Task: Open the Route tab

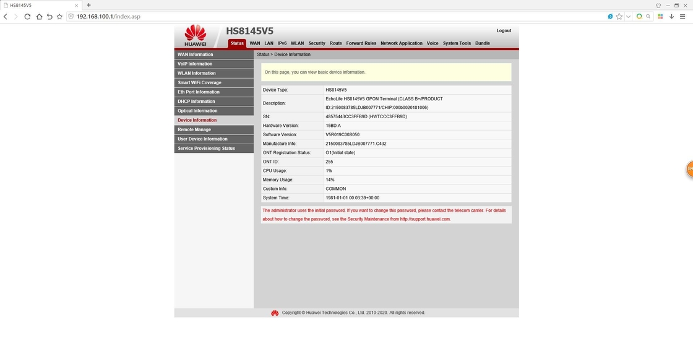Action: (336, 43)
